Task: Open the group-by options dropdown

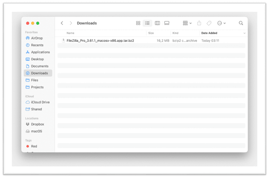Action: pyautogui.click(x=187, y=23)
